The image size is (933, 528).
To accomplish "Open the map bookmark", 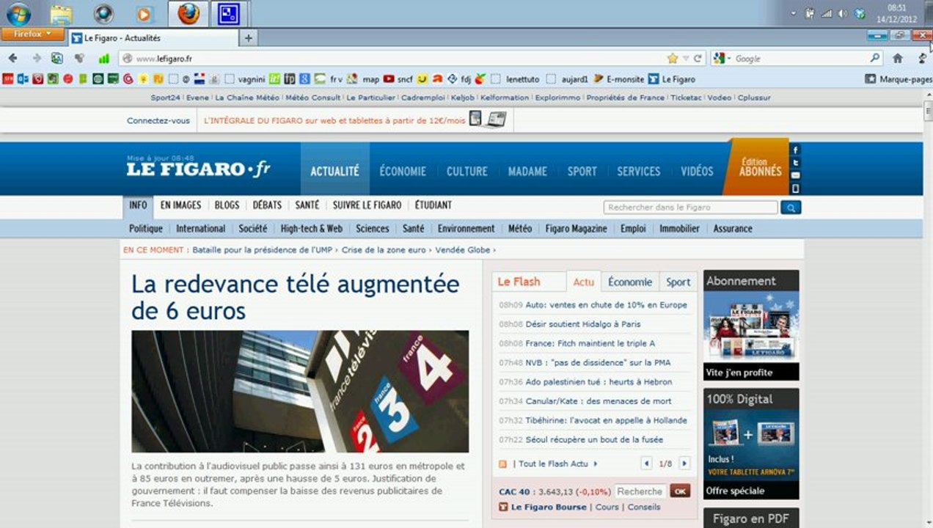I will pyautogui.click(x=364, y=78).
